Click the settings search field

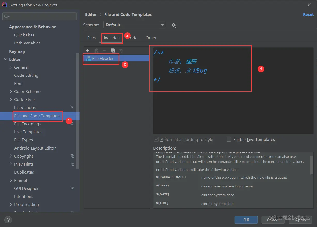point(40,17)
